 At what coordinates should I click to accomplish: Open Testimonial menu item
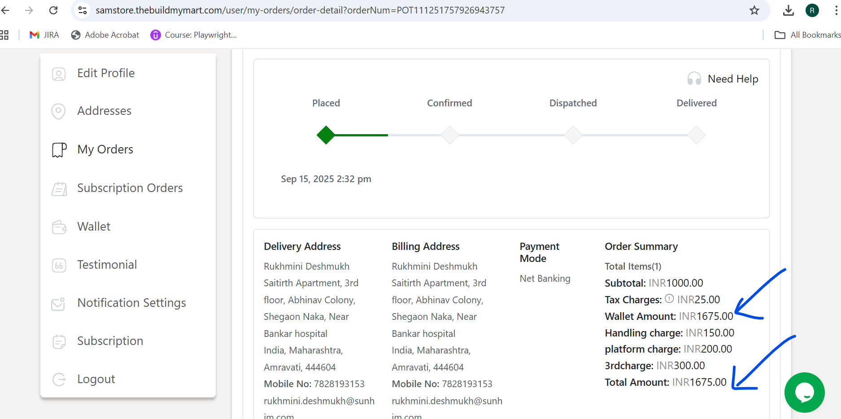107,265
